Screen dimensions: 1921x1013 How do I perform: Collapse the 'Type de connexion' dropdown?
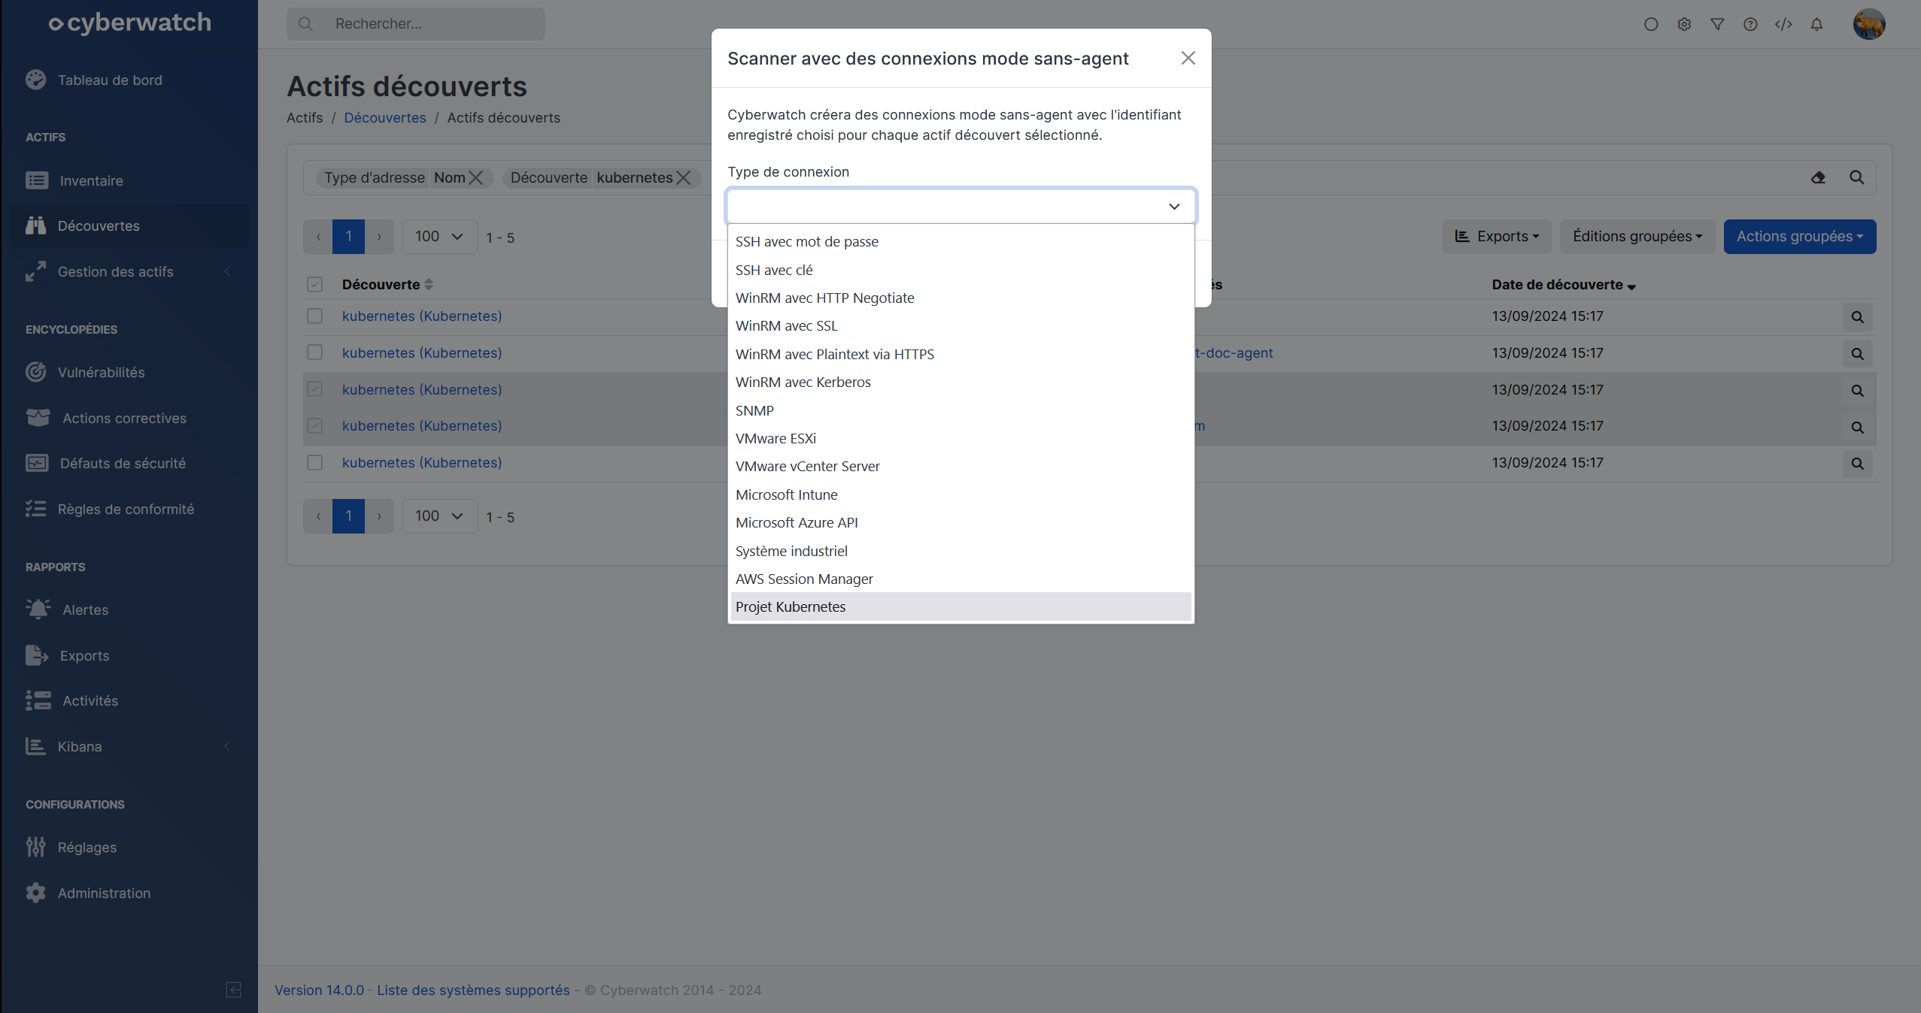tap(960, 206)
